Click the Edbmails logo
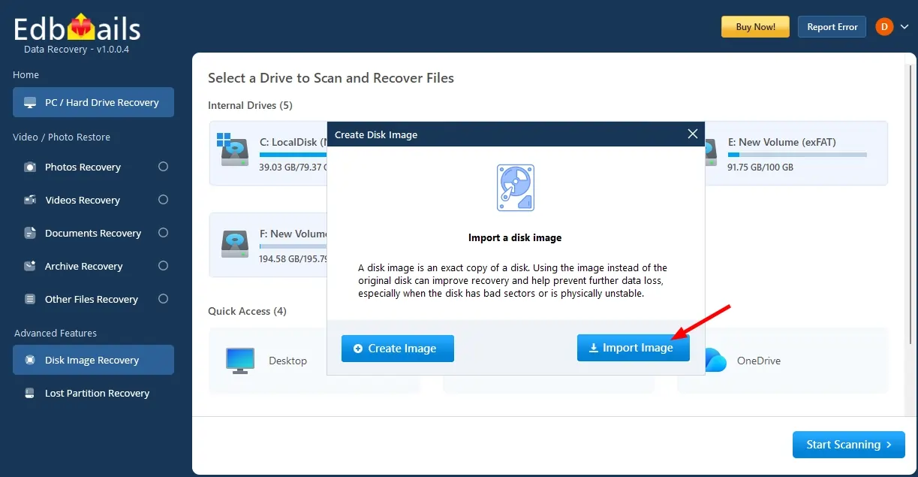The image size is (918, 477). click(77, 29)
